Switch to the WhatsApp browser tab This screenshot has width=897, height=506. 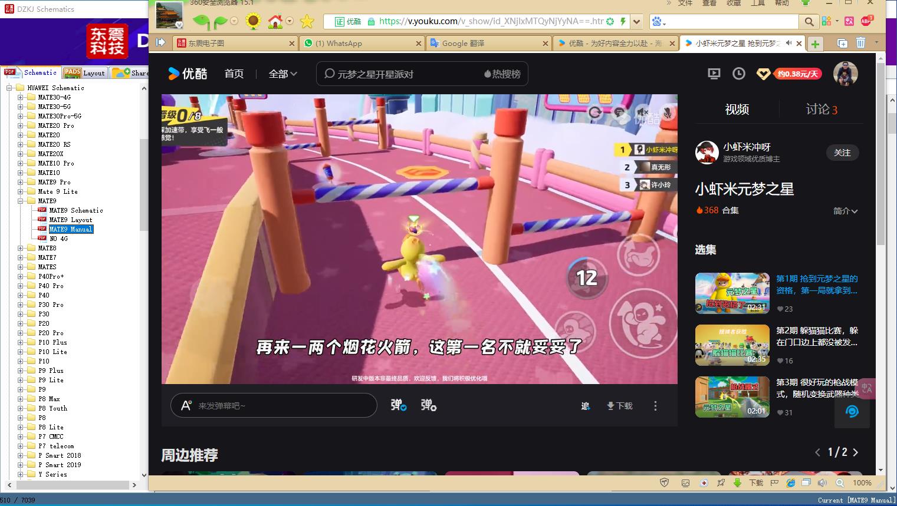362,43
